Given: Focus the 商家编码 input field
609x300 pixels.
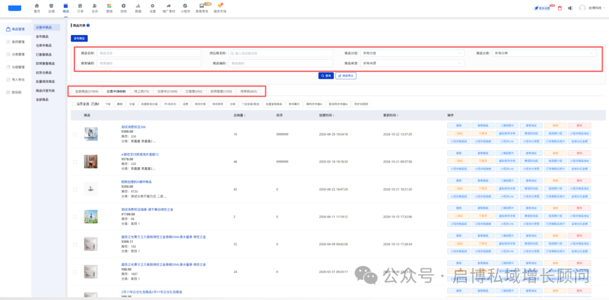Looking at the screenshot, I should click(149, 63).
